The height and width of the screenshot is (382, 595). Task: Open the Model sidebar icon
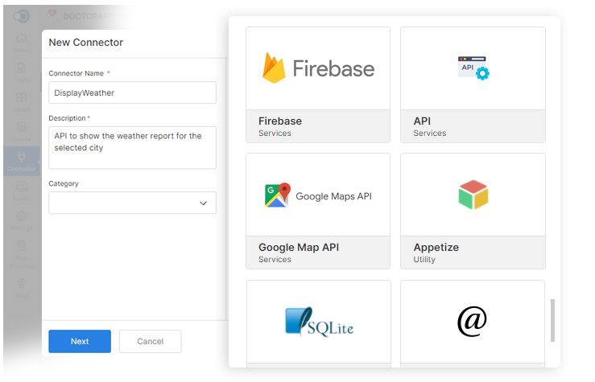pyautogui.click(x=21, y=101)
